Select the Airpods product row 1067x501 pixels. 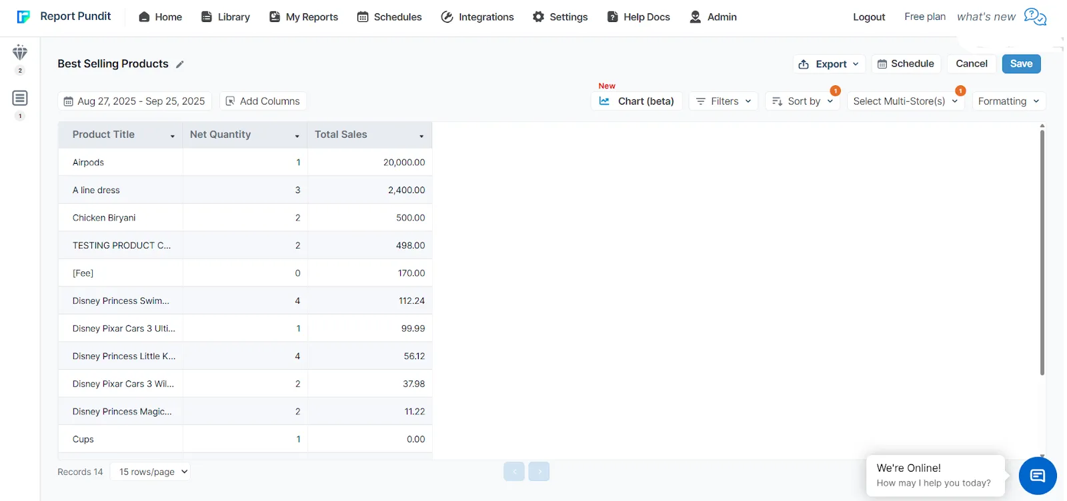245,163
